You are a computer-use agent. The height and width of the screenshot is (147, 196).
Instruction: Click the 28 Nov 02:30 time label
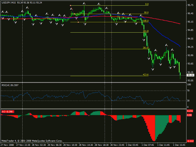[x=39, y=145]
